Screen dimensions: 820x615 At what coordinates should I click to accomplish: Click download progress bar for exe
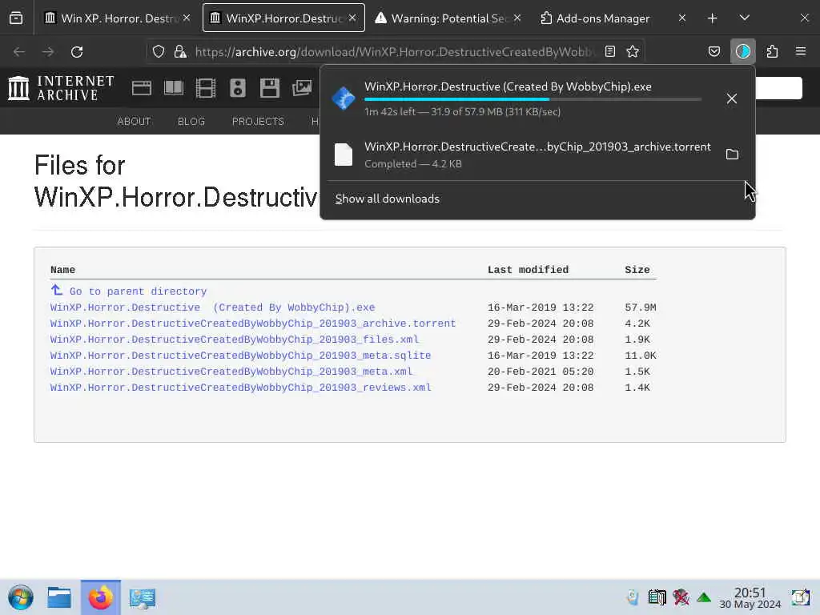click(x=533, y=98)
